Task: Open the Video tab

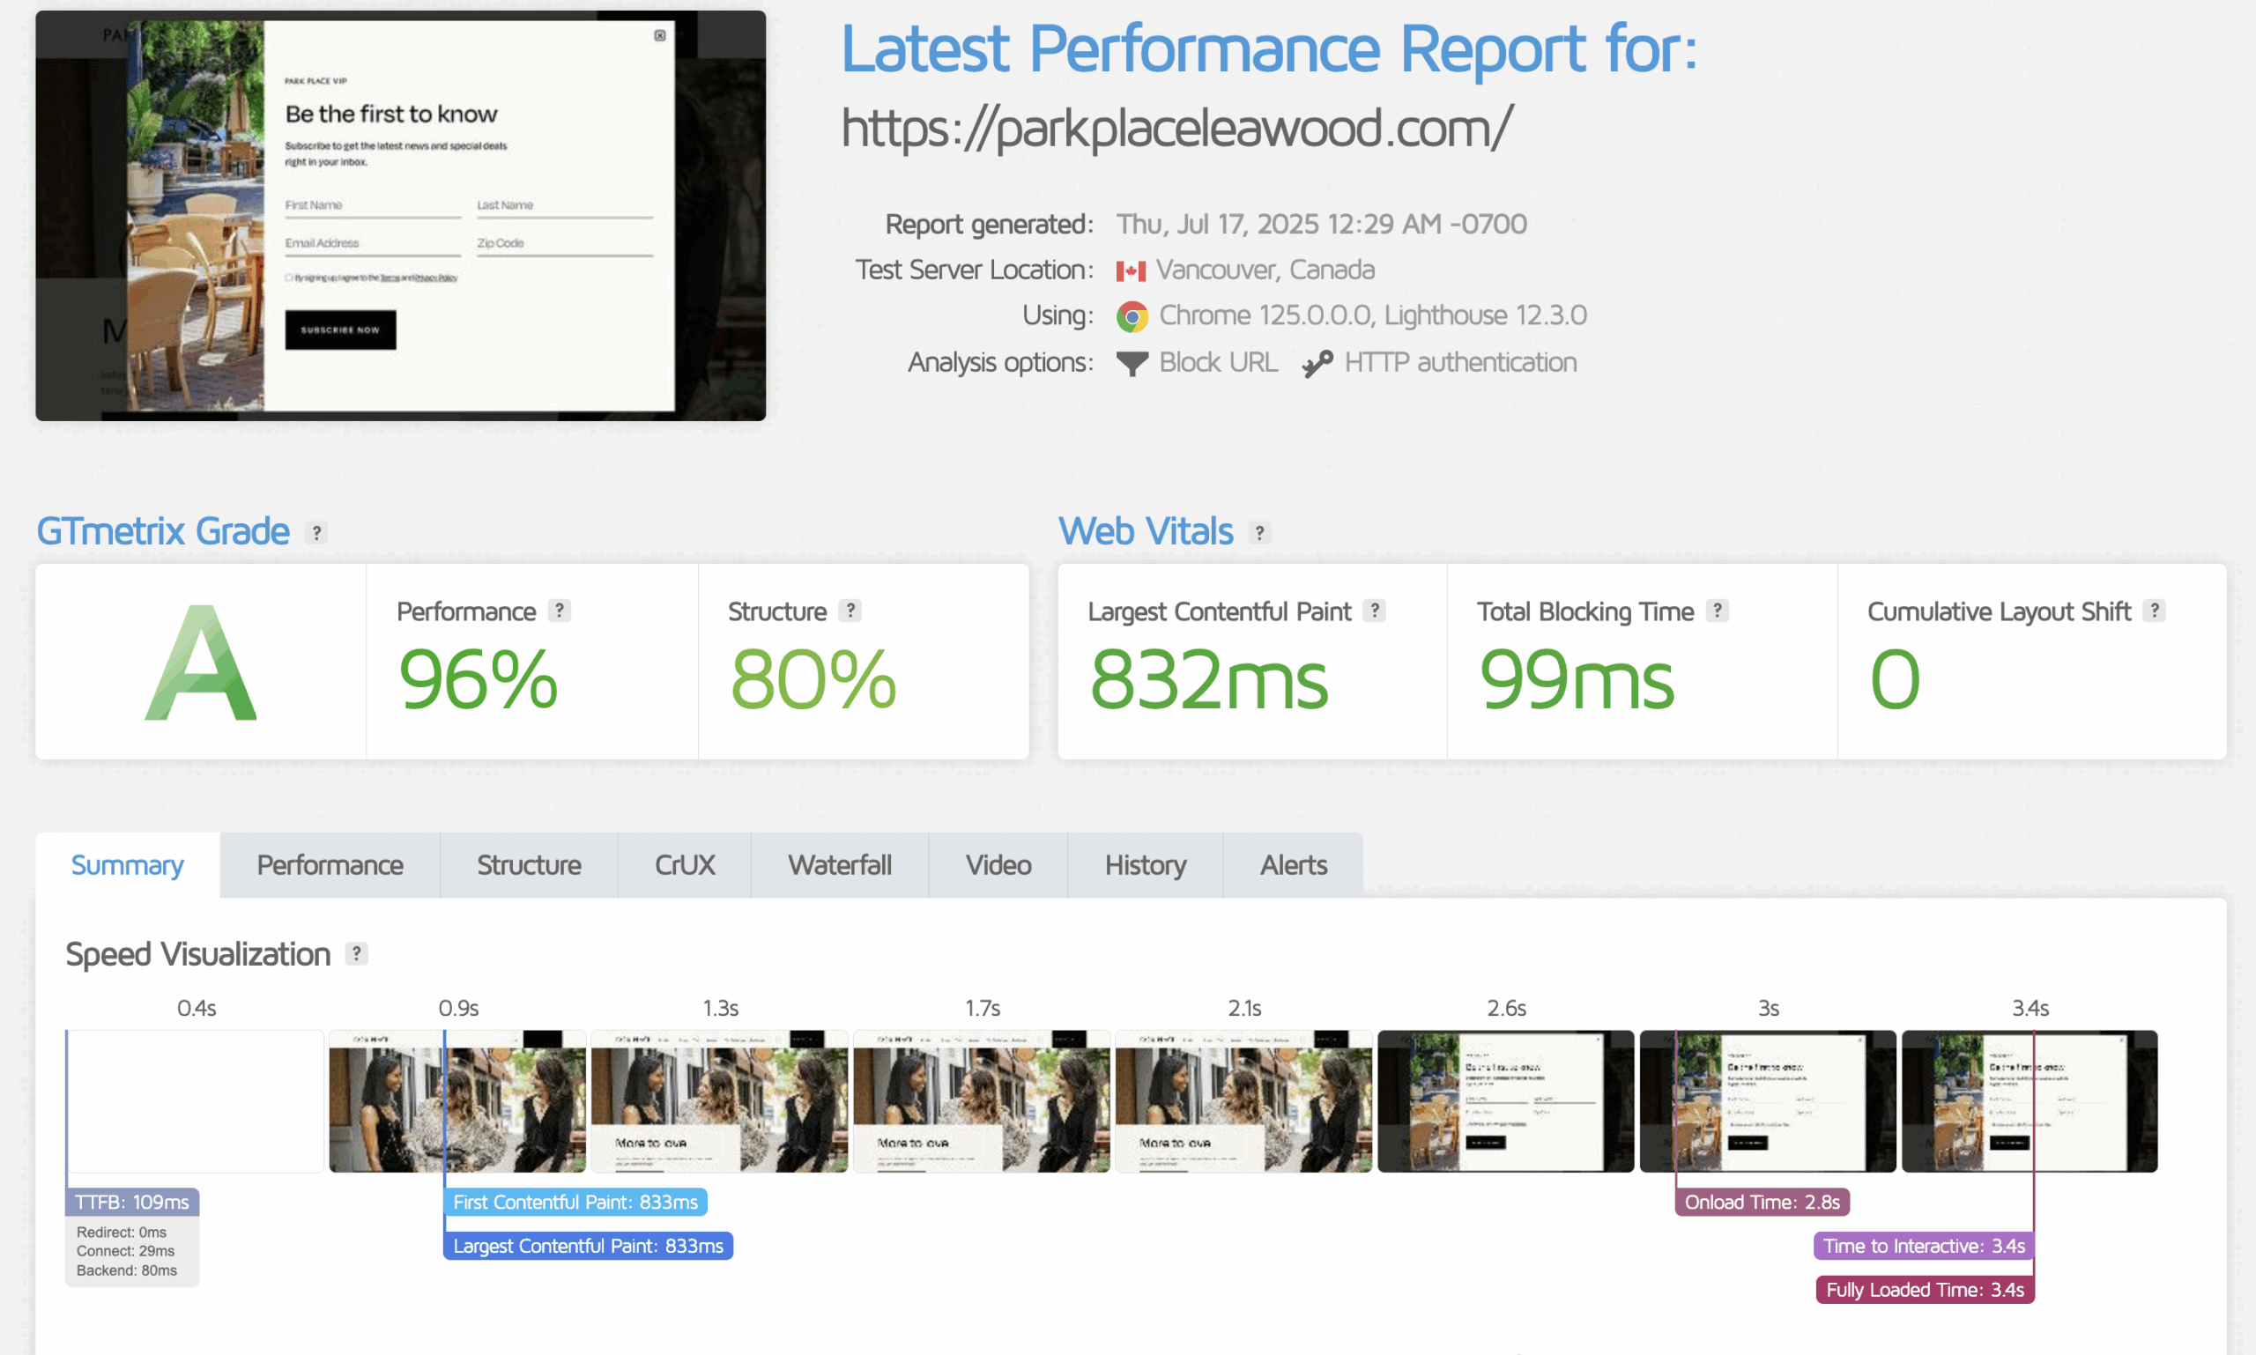Action: tap(998, 864)
